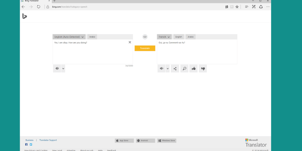
Task: Select Arabic as target language
Action: pos(191,37)
